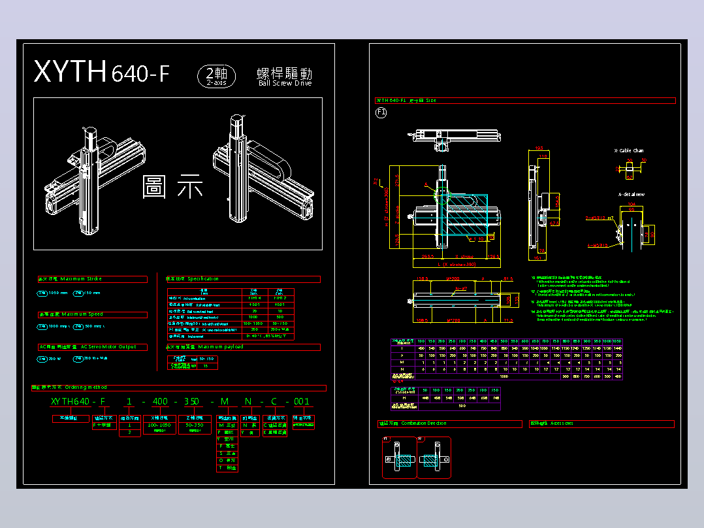704x528 pixels.
Task: Click the '1050' column in X stroke table
Action: point(617,342)
